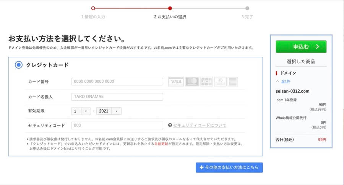The width and height of the screenshot is (344, 185).
Task: Click the Mastercard logo
Action: [192, 82]
